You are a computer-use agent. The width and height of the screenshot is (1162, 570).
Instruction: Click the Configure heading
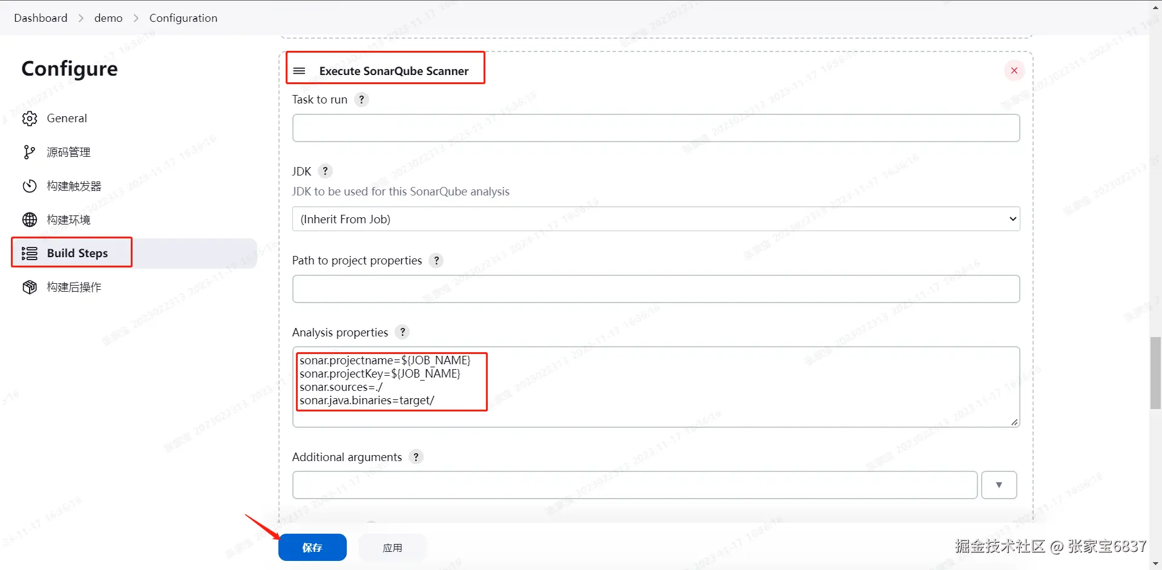click(x=70, y=69)
